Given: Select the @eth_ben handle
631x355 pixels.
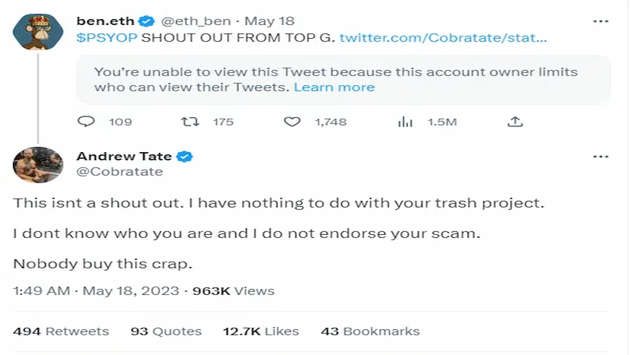Looking at the screenshot, I should coord(196,21).
